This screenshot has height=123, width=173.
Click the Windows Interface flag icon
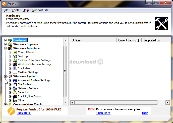click(10, 48)
